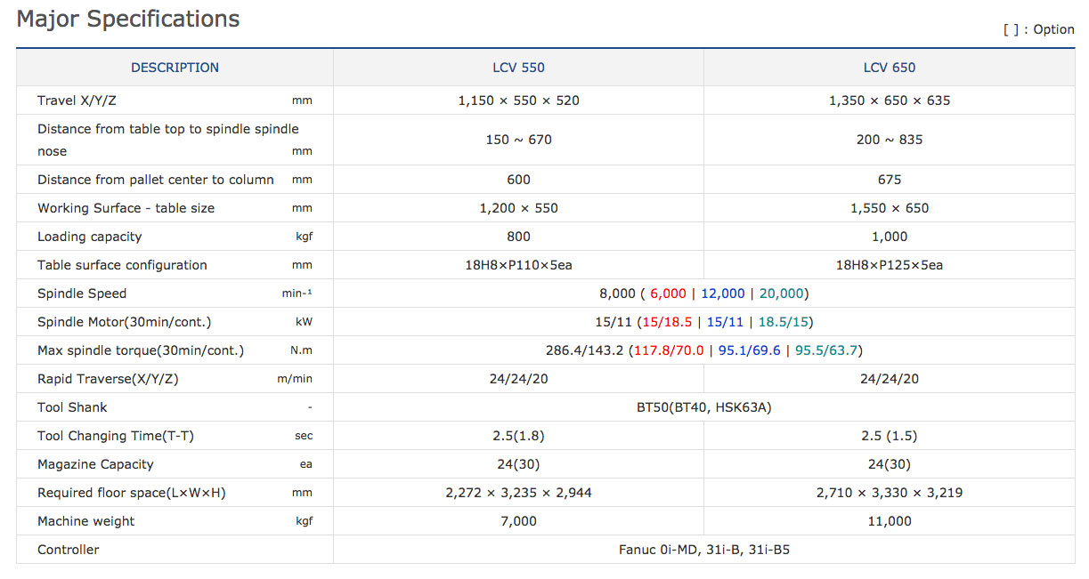The image size is (1089, 579).
Task: Click LCV 650 floor space 2,710 × 3,330 × 3,219
Action: tap(889, 493)
